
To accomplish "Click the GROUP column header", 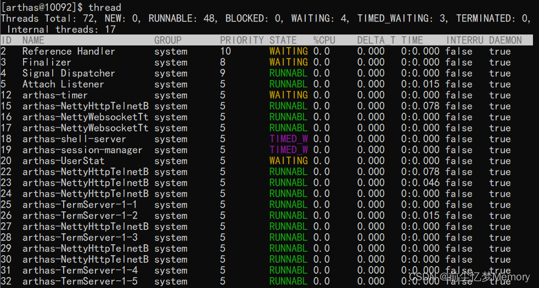I will pos(168,40).
